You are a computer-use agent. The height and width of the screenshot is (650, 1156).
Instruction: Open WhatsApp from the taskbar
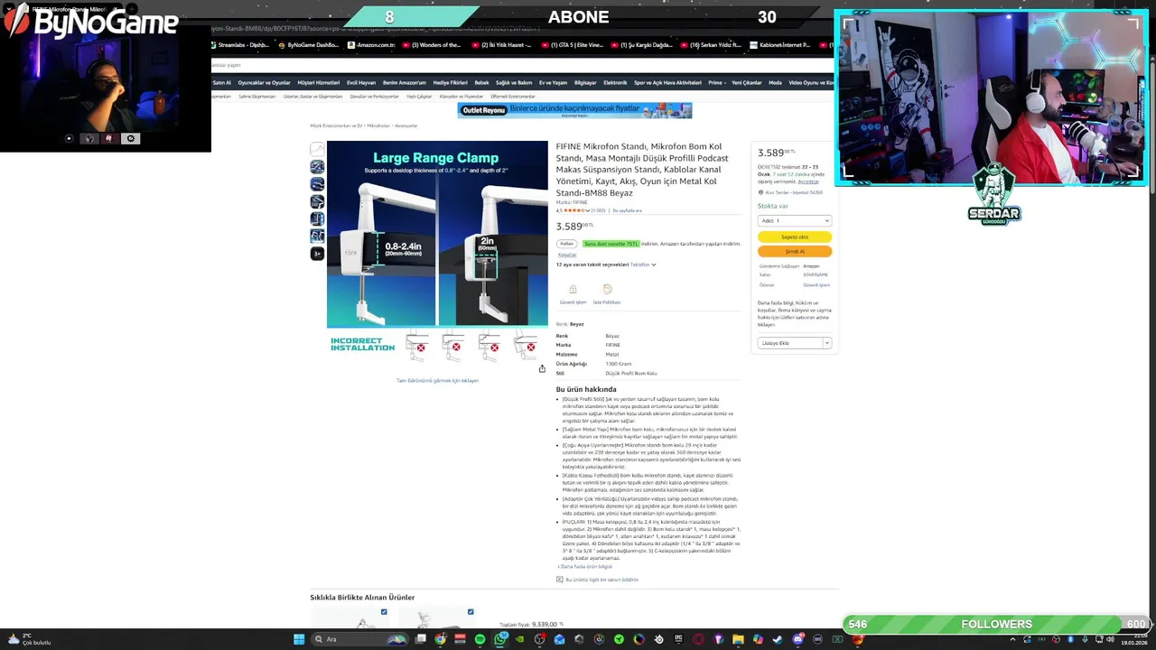[x=499, y=639]
